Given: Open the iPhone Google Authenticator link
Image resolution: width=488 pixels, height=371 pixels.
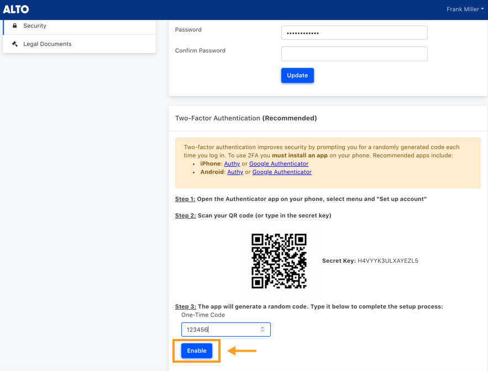Looking at the screenshot, I should 279,163.
